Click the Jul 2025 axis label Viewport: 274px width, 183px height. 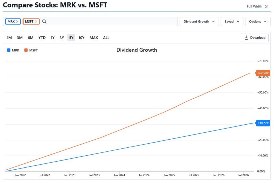tap(194, 175)
